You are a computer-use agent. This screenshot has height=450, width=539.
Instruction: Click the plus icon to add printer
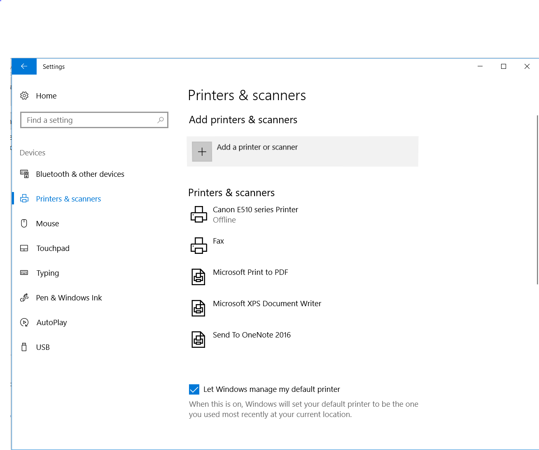(202, 152)
